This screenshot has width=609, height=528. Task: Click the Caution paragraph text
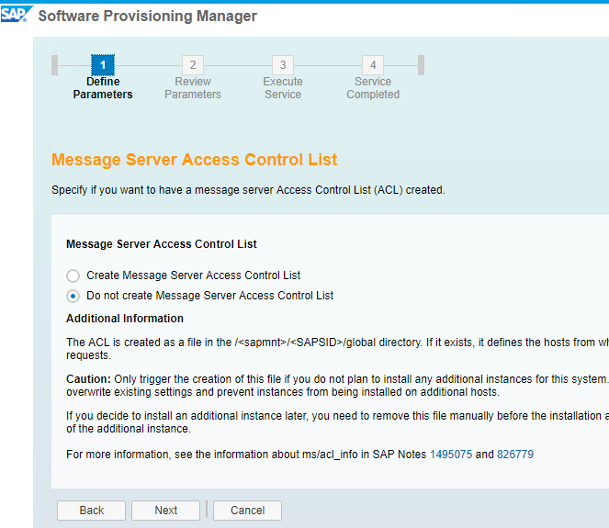click(x=337, y=385)
